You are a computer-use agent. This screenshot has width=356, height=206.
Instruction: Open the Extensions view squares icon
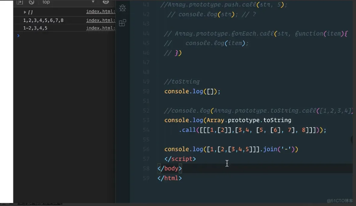(x=123, y=23)
